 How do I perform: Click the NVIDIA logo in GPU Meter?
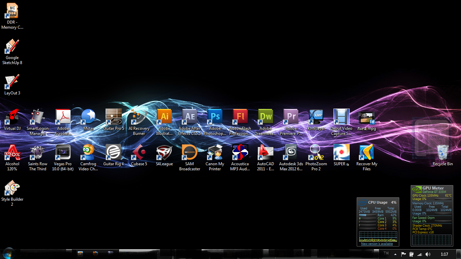(x=417, y=190)
